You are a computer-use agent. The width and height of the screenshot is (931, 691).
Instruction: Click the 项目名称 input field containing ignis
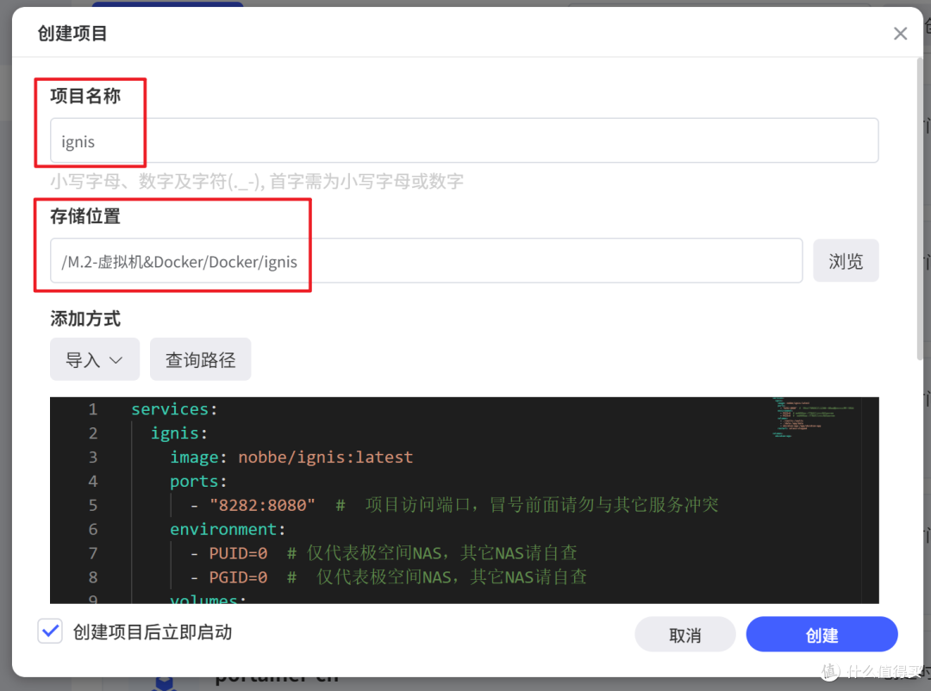[x=465, y=140]
